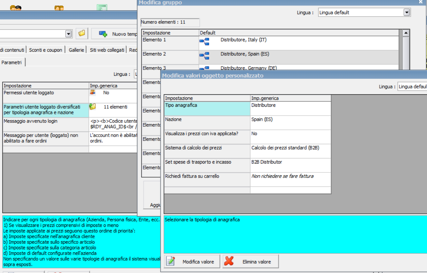Screen dimensions: 427x273
Task: Click the Impostazione column header in custom object window
Action: point(207,98)
